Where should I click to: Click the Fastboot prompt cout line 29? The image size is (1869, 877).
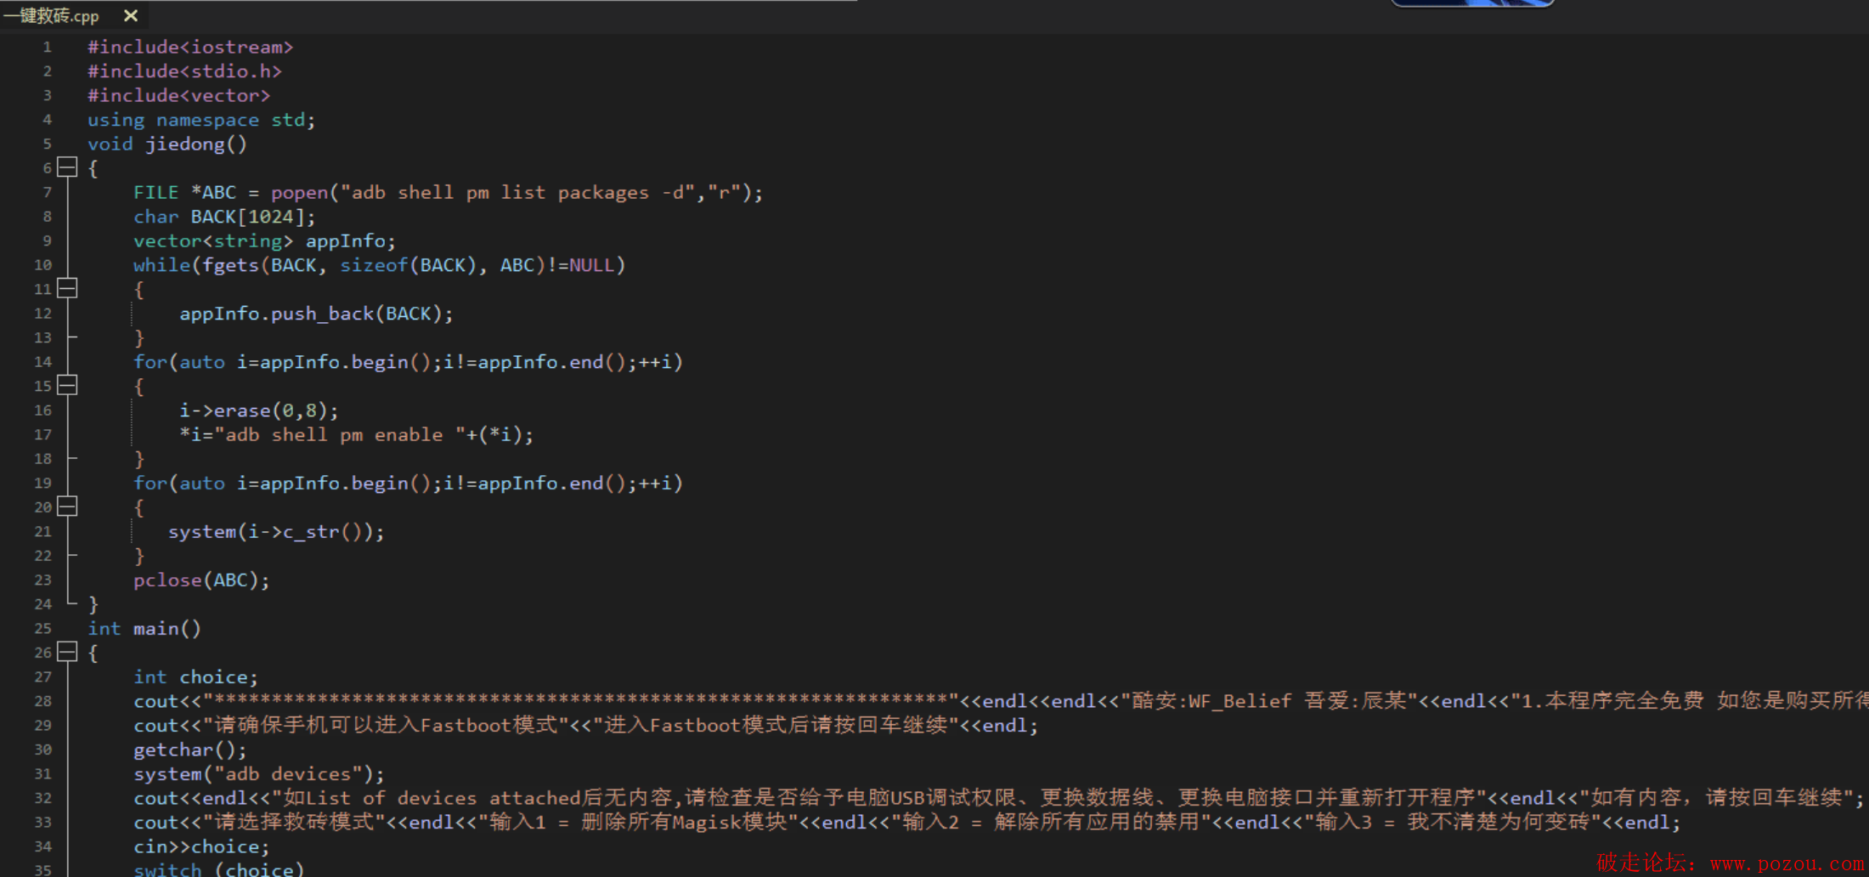585,725
